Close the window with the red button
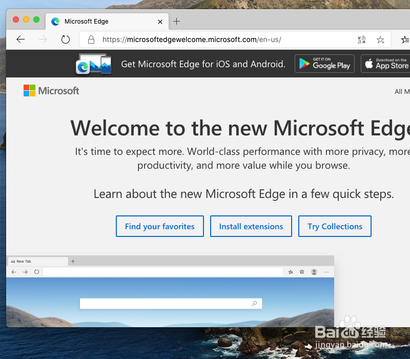Screen dimensions: 410x359 (16, 19)
